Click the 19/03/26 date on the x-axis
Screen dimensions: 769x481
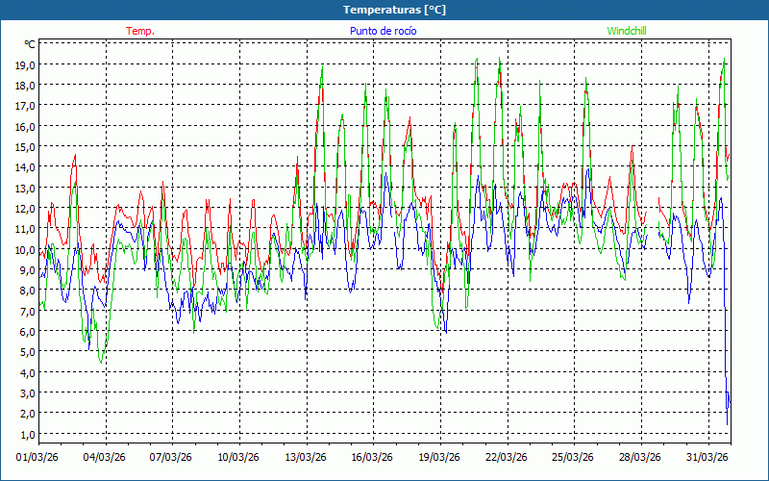[x=437, y=457]
